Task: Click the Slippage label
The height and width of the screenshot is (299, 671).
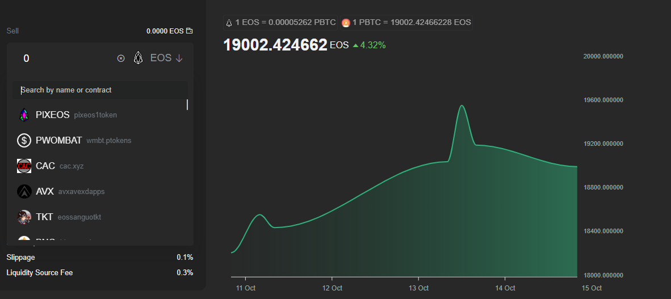Action: (21, 258)
